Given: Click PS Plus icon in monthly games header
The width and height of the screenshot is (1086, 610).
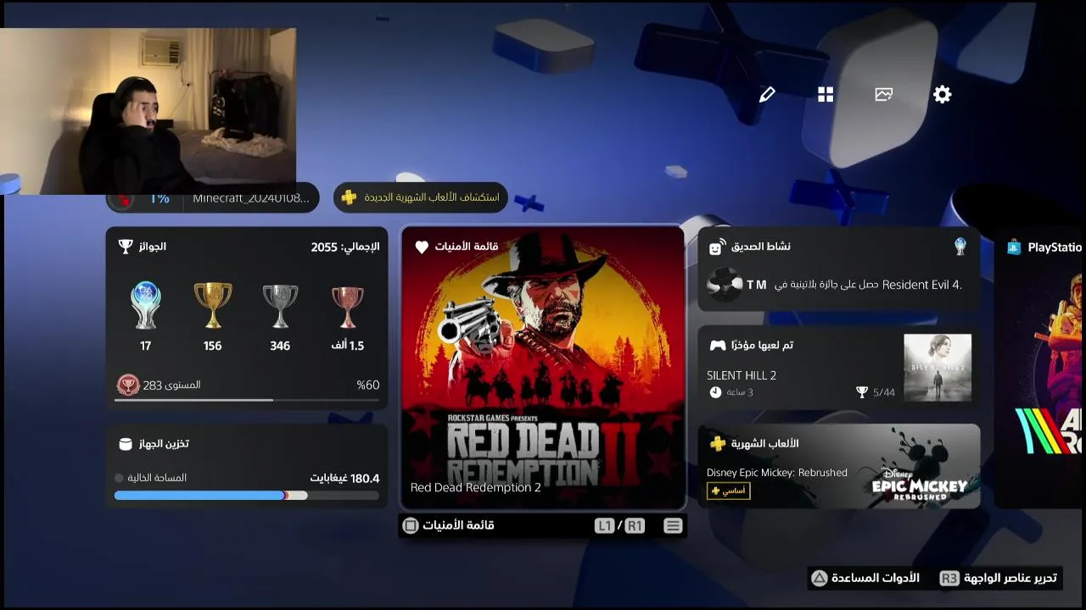Looking at the screenshot, I should (x=718, y=444).
